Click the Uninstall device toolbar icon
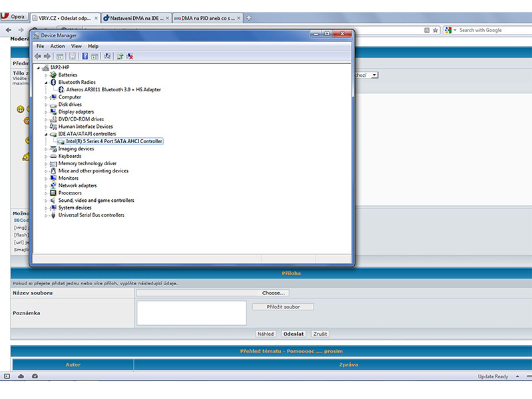This screenshot has height=399, width=532. click(130, 57)
